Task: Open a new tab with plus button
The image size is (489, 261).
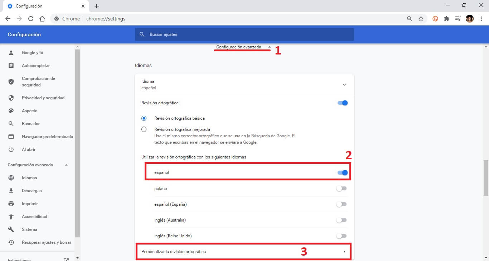Action: coord(97,6)
